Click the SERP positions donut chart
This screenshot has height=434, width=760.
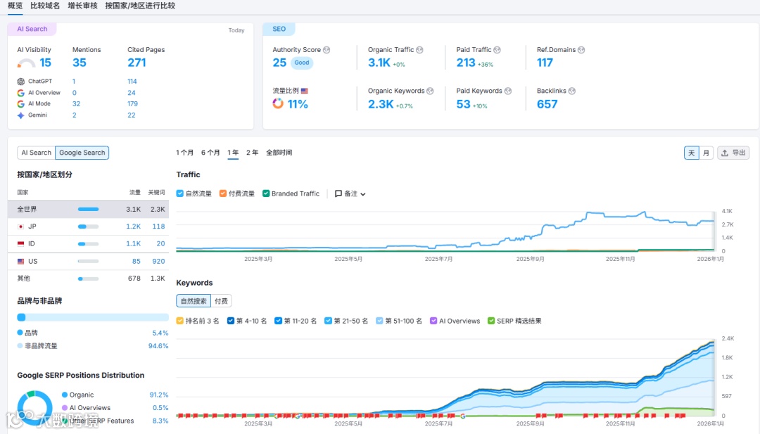35,408
